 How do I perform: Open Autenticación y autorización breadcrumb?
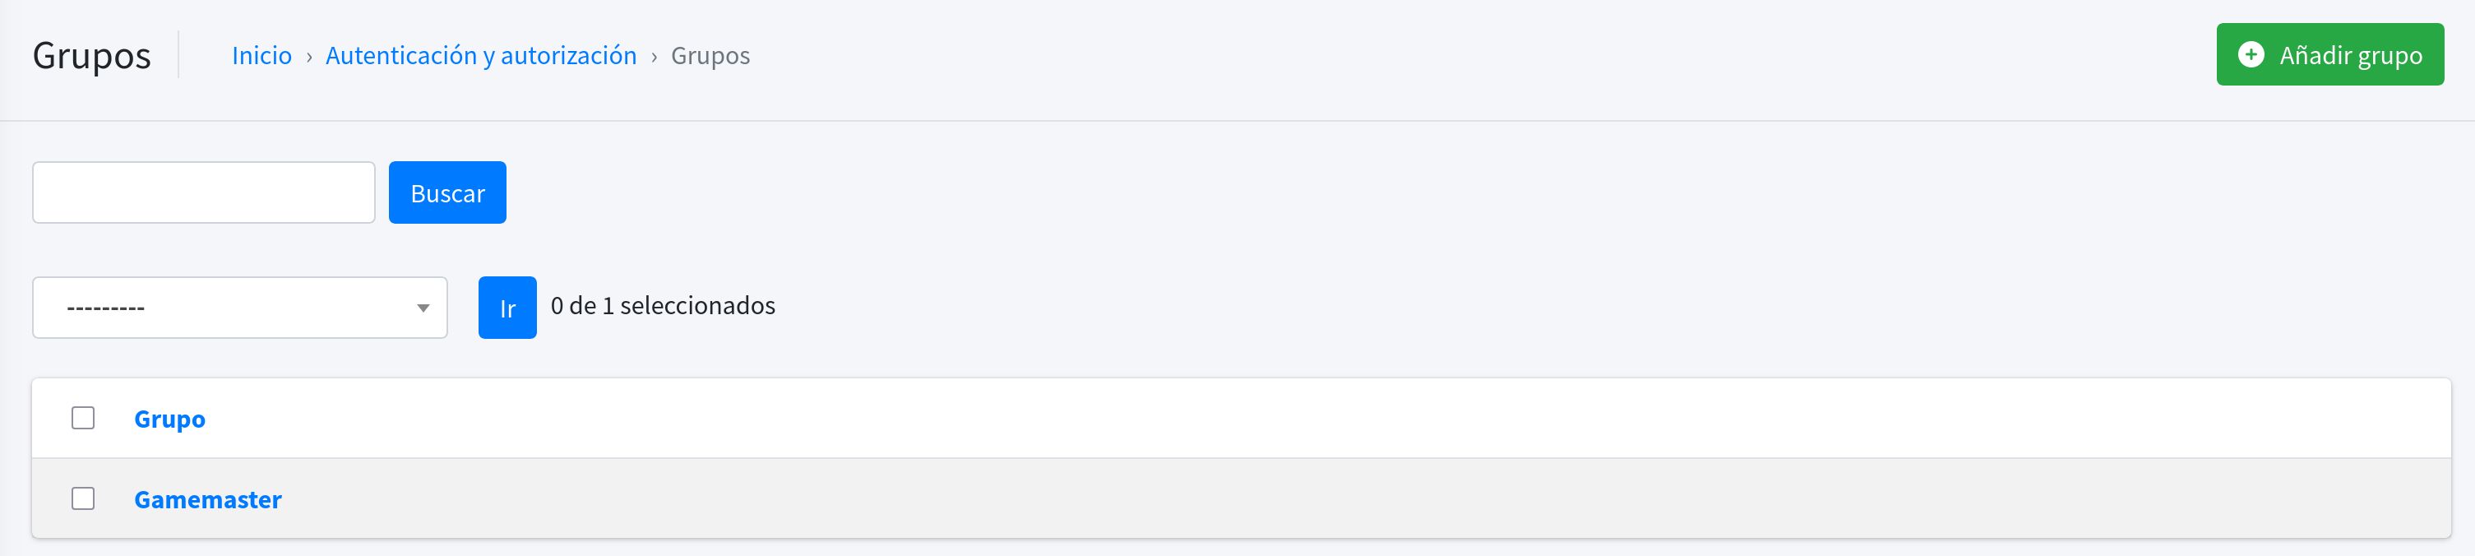[481, 56]
